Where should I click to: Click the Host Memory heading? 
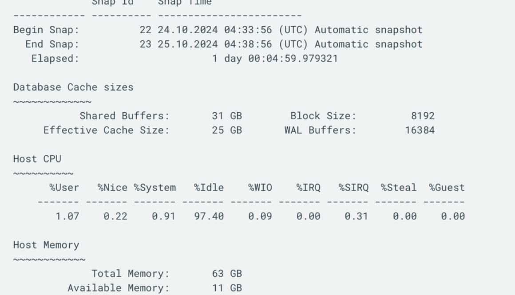click(x=46, y=245)
